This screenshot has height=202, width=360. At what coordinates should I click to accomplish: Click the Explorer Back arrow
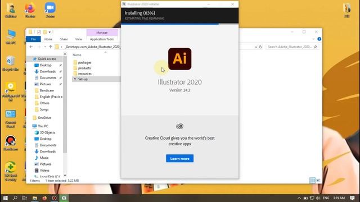[x=31, y=47]
